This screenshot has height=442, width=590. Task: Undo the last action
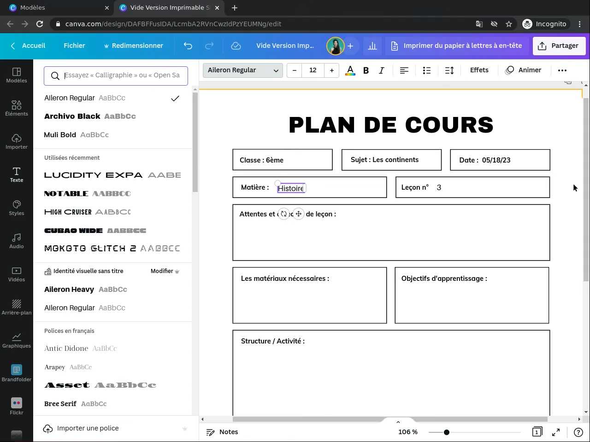[x=188, y=46]
